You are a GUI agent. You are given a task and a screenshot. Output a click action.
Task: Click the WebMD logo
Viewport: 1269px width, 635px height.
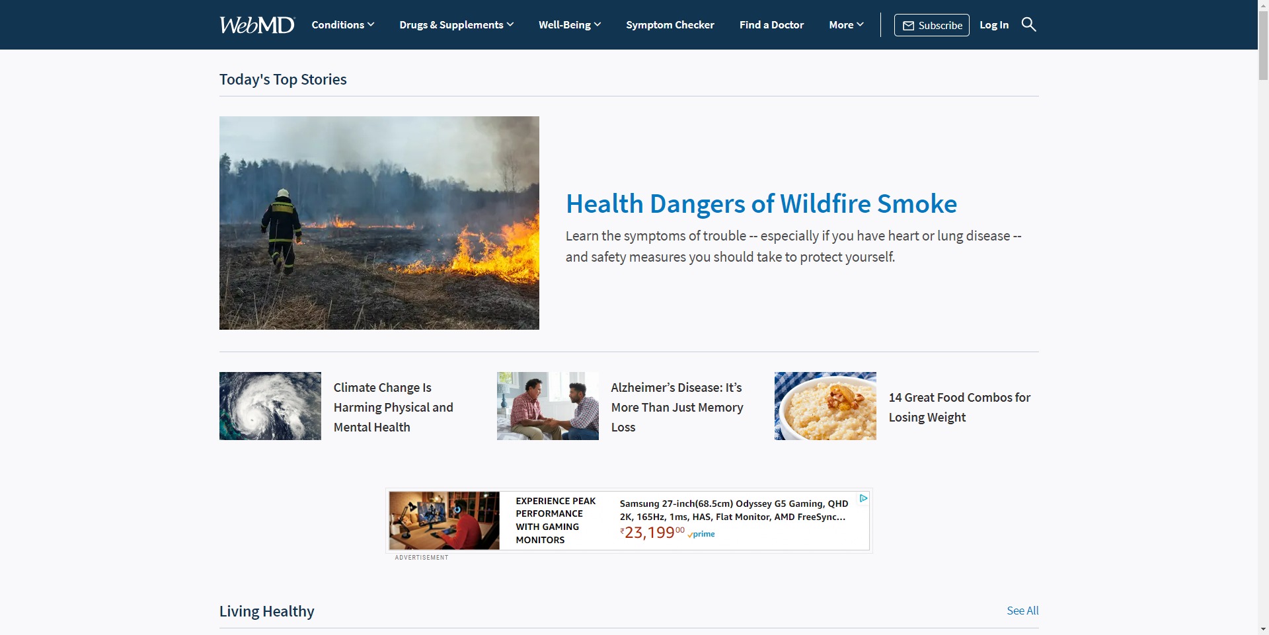[x=256, y=25]
